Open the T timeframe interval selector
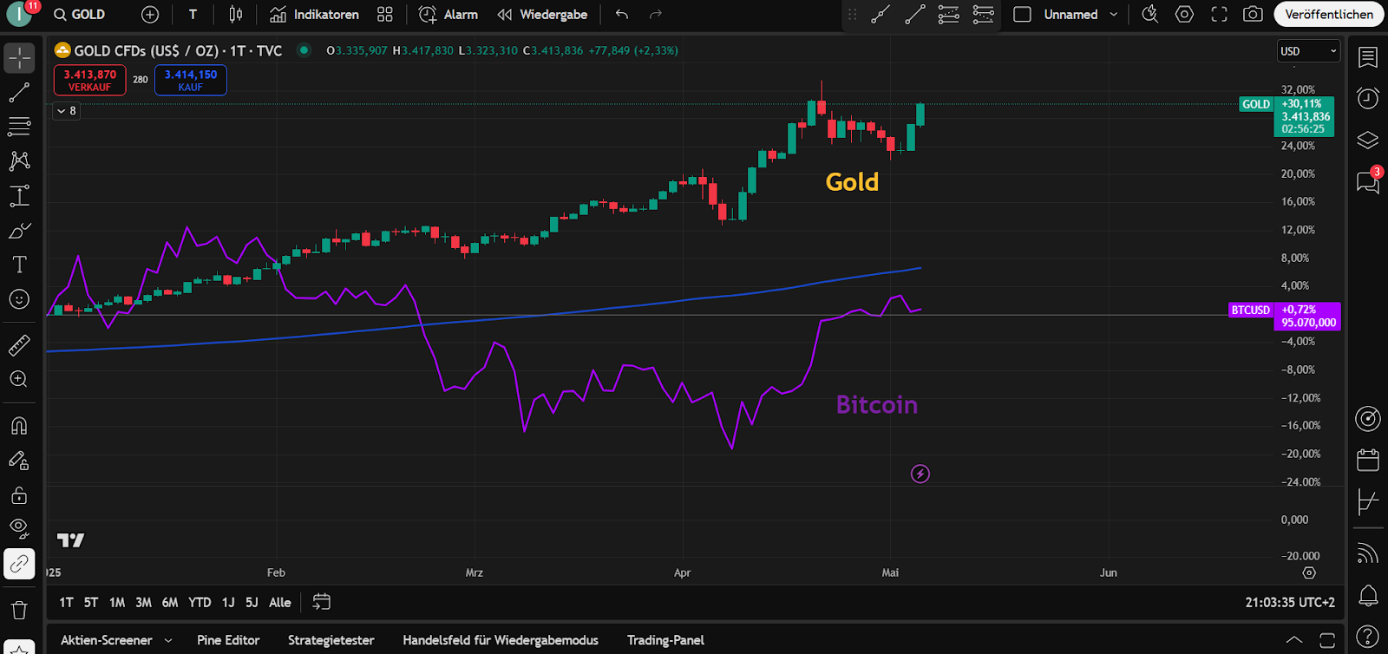Viewport: 1388px width, 654px height. (x=193, y=15)
